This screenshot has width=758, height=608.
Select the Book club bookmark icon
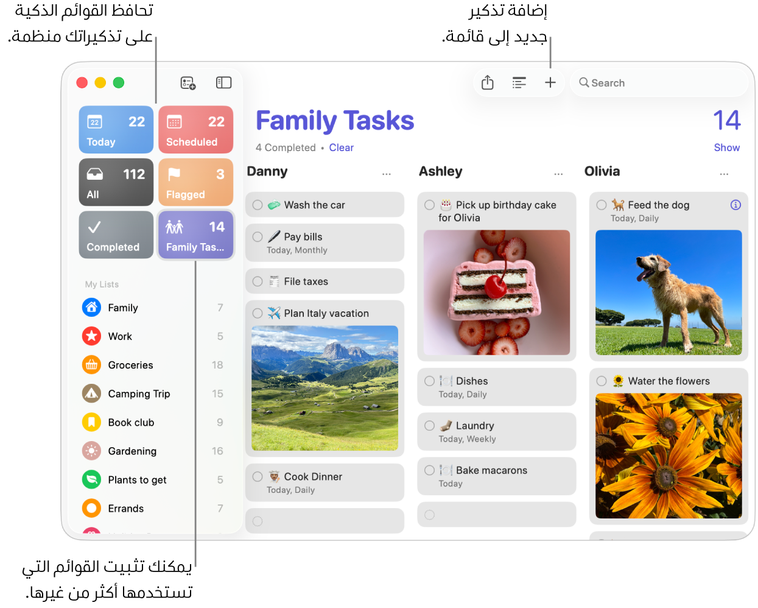point(91,422)
